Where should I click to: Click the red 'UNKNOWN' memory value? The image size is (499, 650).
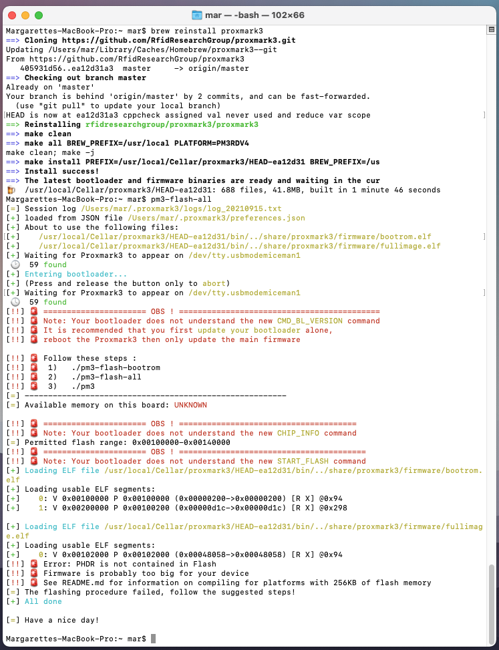point(190,405)
